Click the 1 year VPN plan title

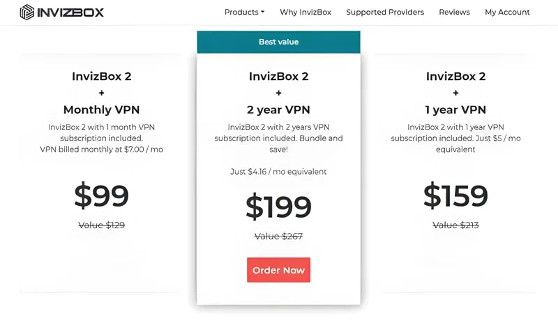(455, 109)
